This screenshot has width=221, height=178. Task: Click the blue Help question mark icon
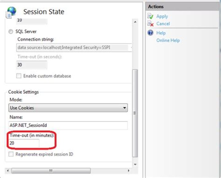[x=150, y=33]
